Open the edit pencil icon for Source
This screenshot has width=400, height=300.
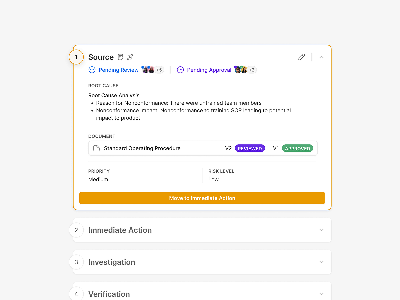[301, 57]
